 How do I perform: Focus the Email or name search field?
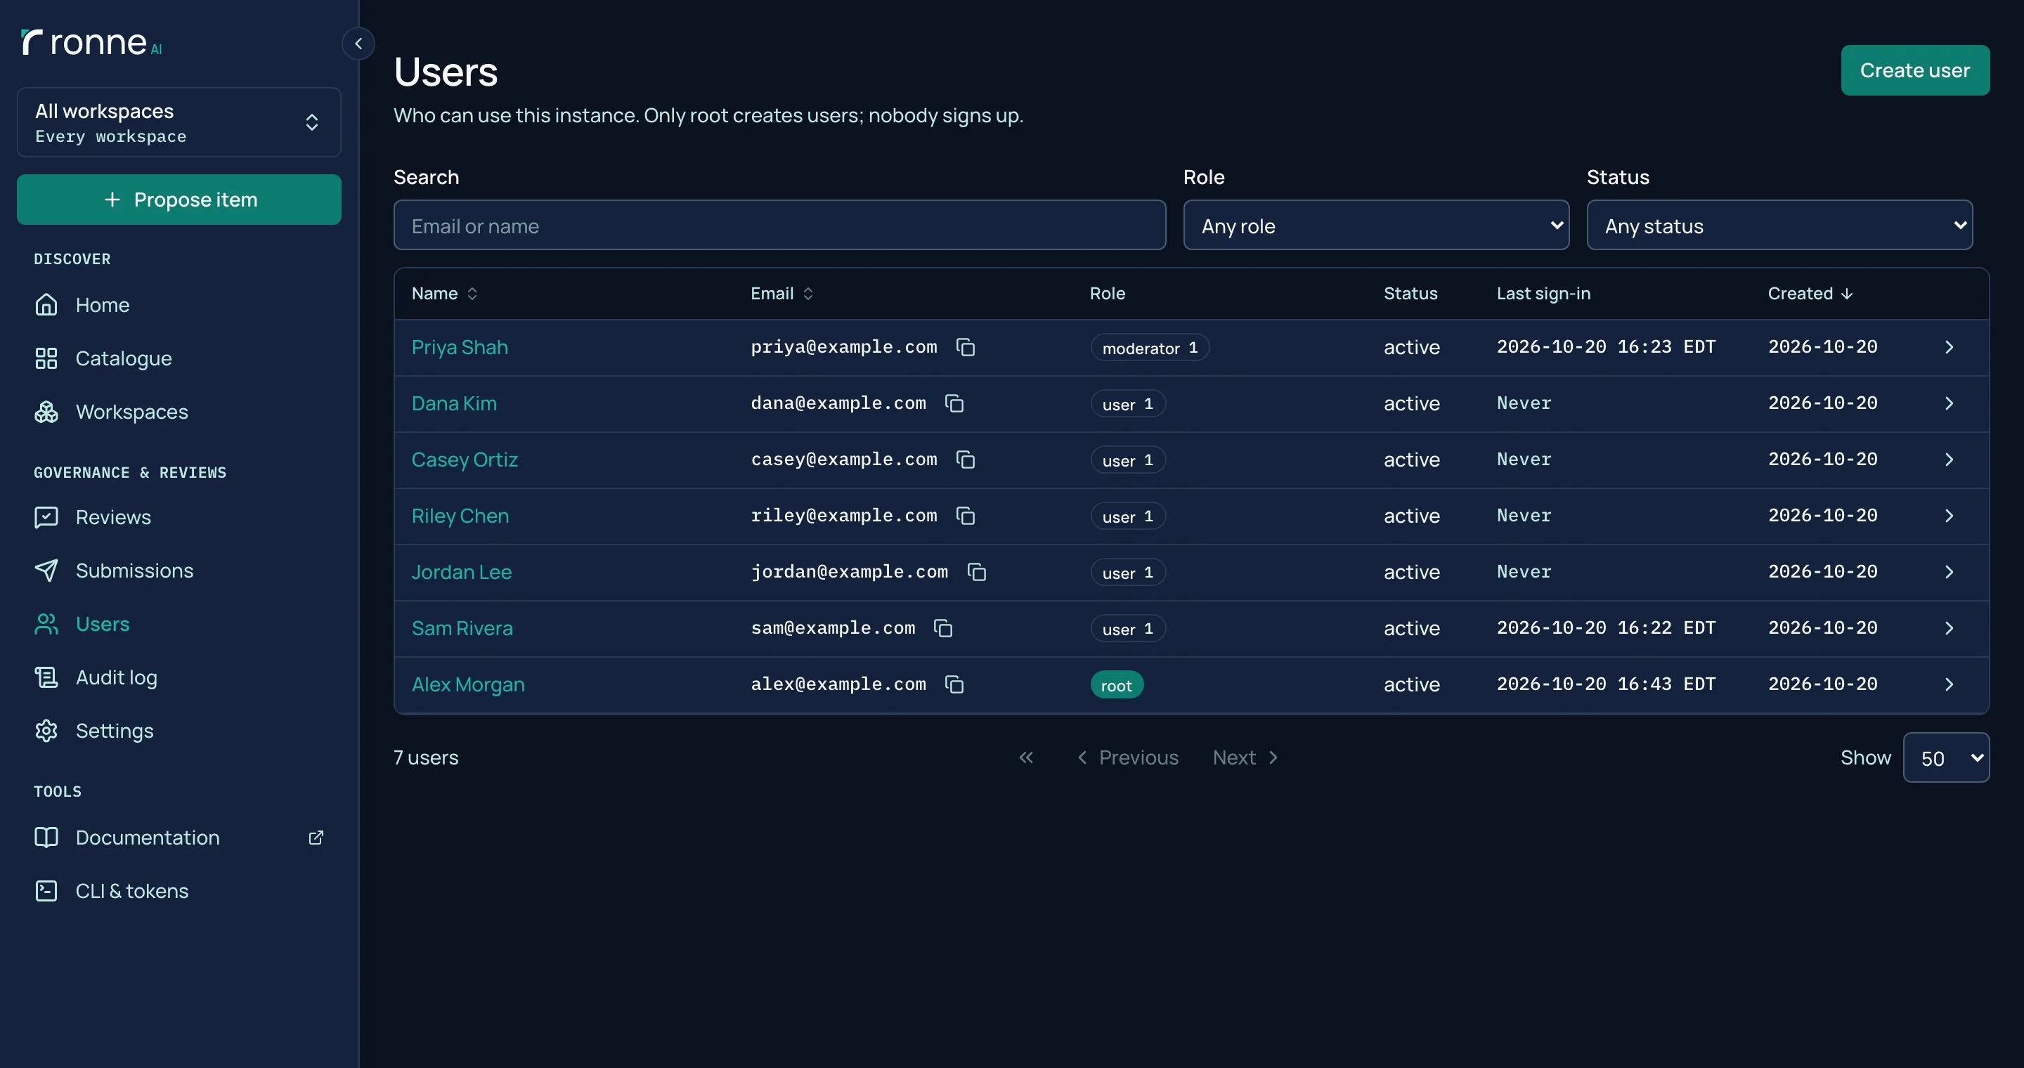[779, 226]
